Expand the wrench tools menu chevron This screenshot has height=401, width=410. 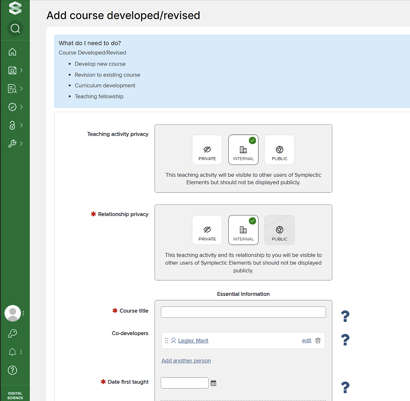coord(21,144)
